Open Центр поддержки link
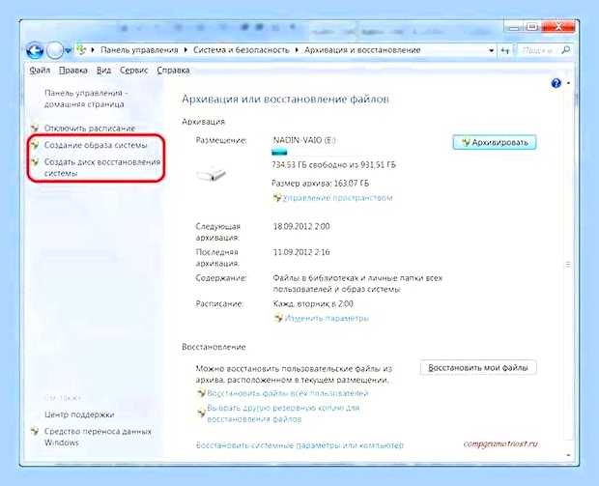 coord(79,415)
